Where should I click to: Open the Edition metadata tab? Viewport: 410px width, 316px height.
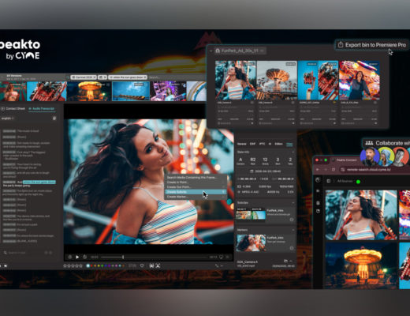tap(278, 144)
